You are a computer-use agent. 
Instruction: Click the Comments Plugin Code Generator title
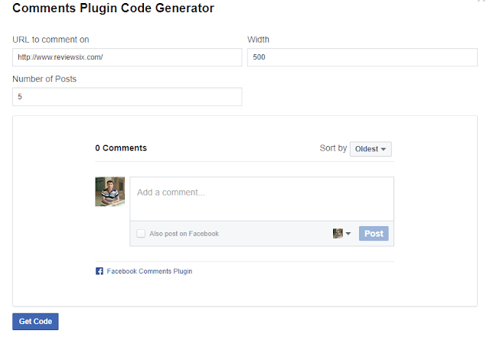113,9
